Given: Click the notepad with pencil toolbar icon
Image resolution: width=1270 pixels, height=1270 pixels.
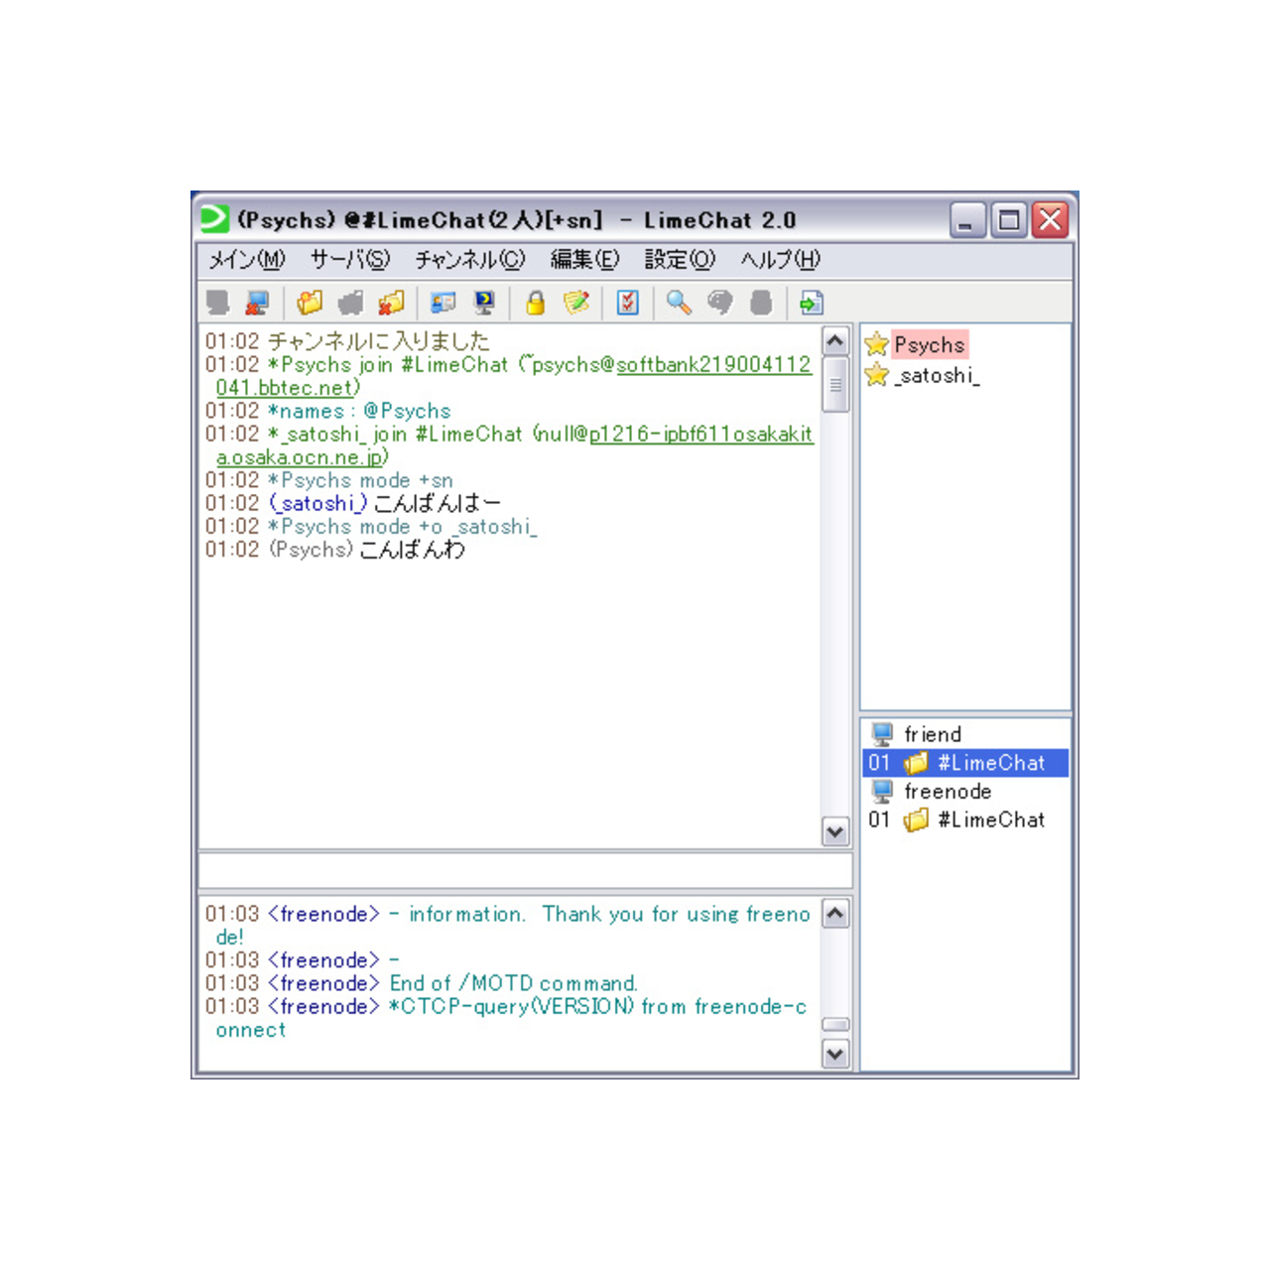Looking at the screenshot, I should (x=576, y=303).
